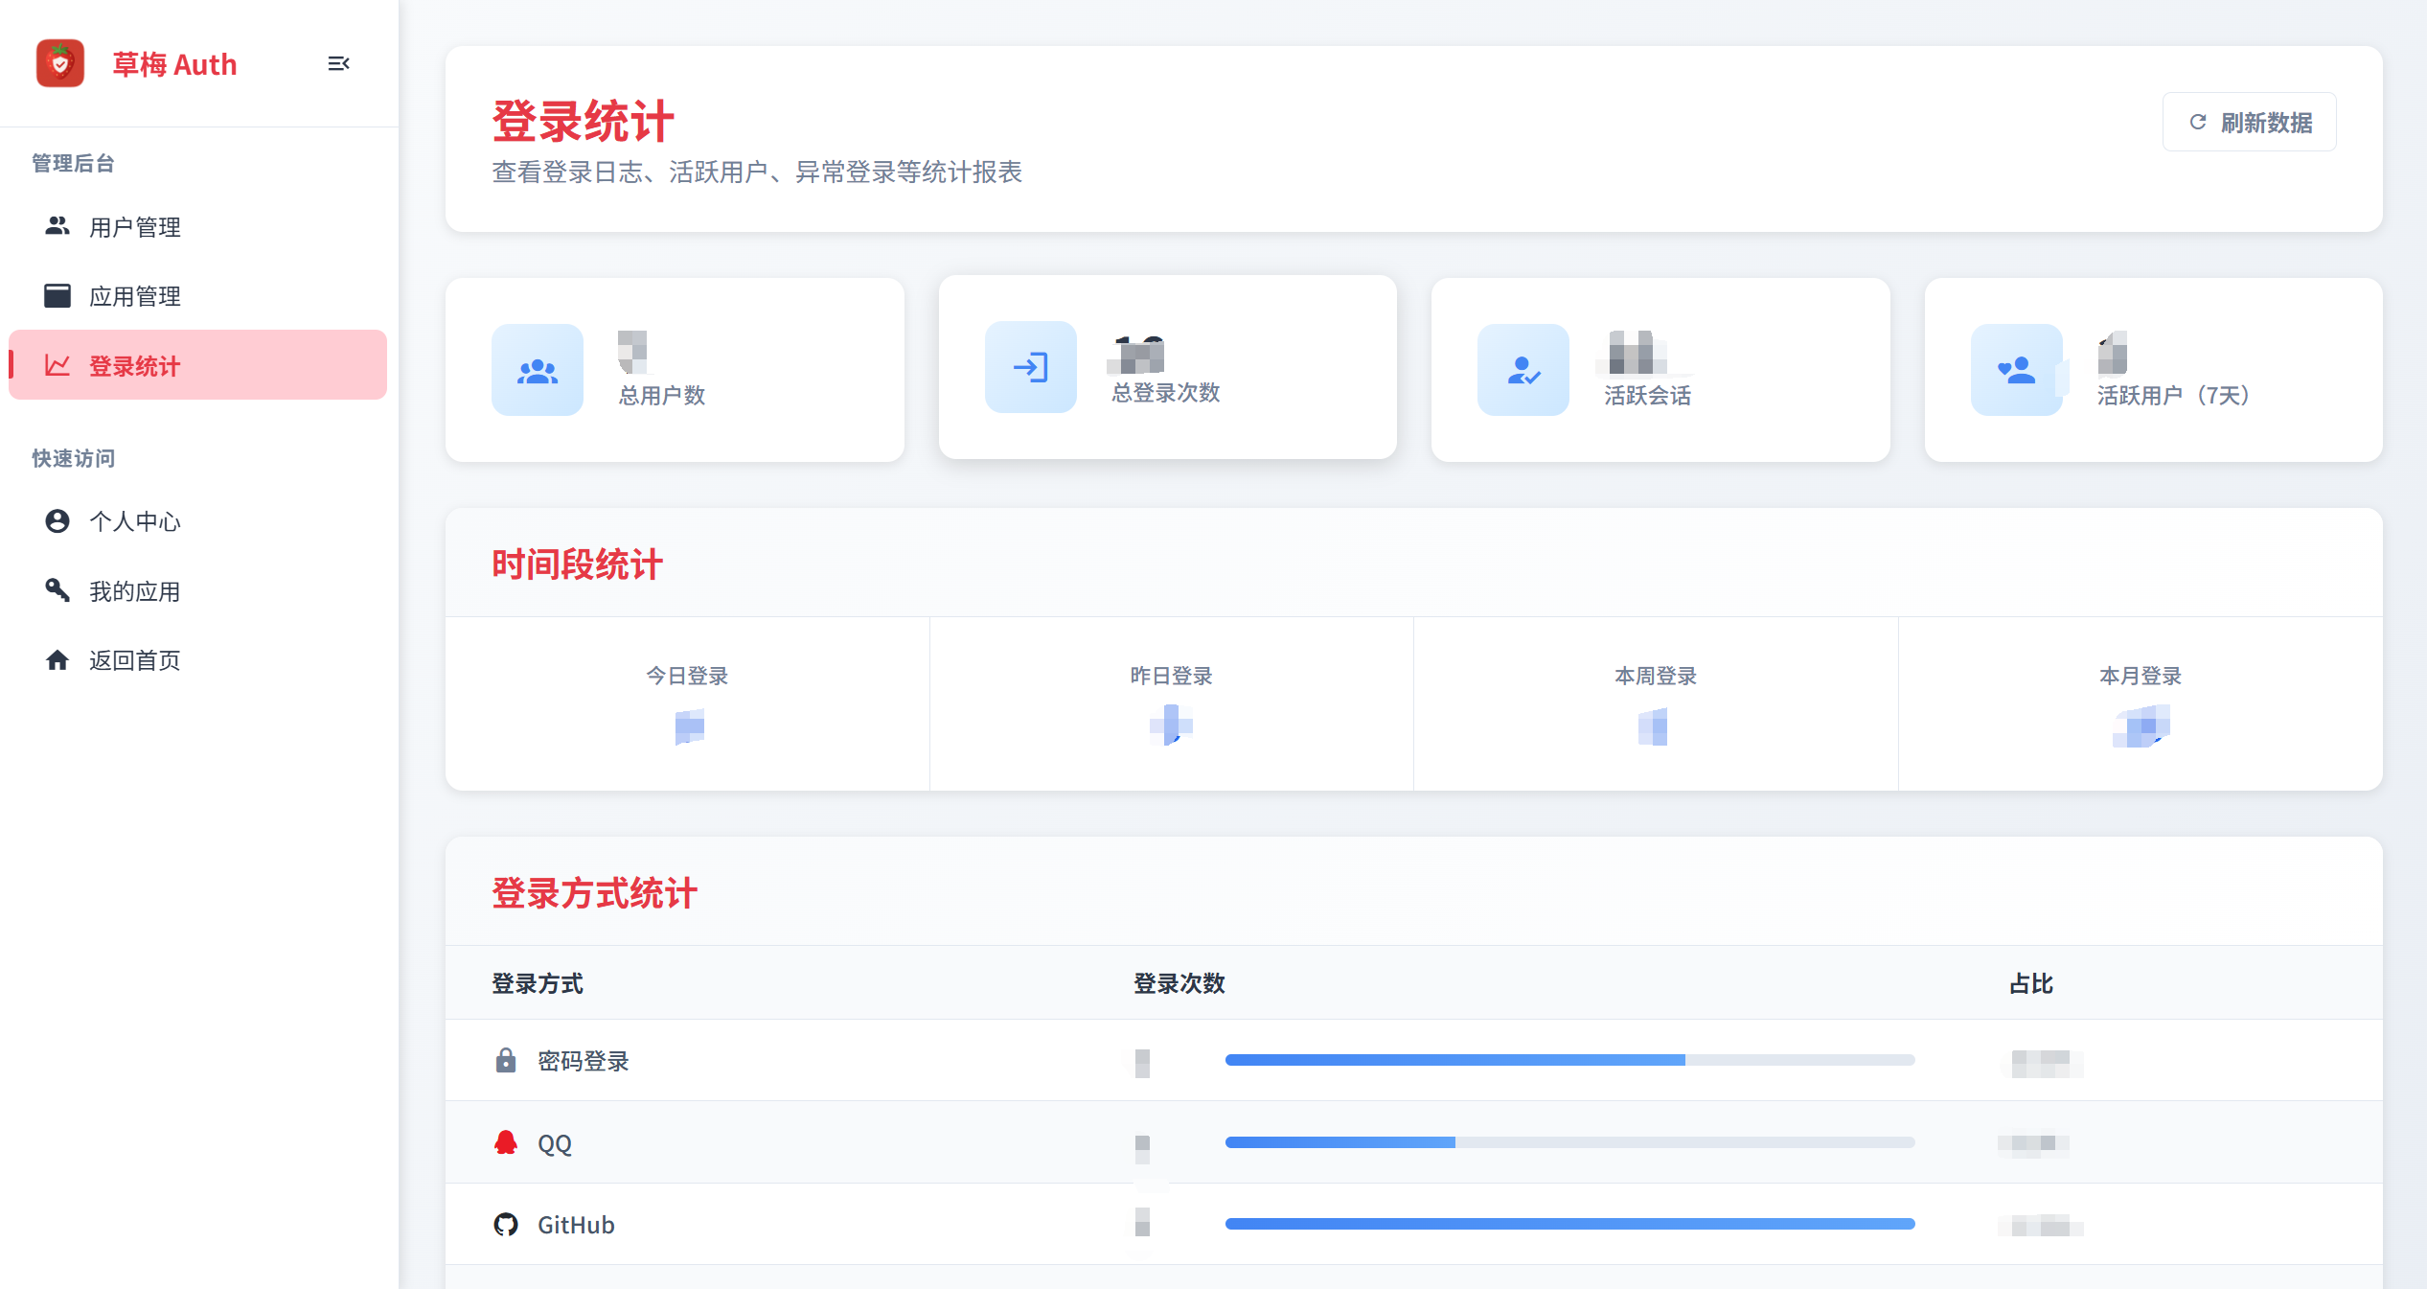Click the key icon beside 我的应用
This screenshot has height=1289, width=2427.
(57, 590)
